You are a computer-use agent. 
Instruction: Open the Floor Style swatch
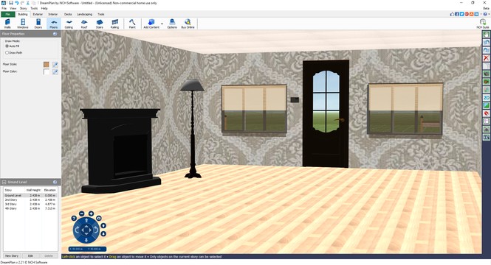pos(47,64)
